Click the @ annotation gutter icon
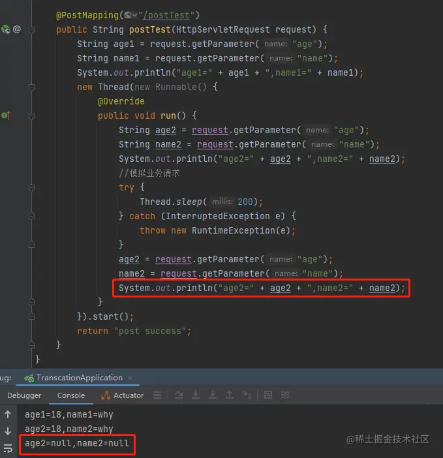 click(x=17, y=29)
